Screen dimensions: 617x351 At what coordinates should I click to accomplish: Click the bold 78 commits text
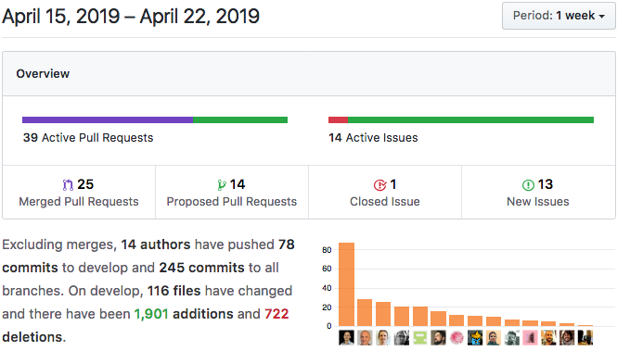(148, 256)
